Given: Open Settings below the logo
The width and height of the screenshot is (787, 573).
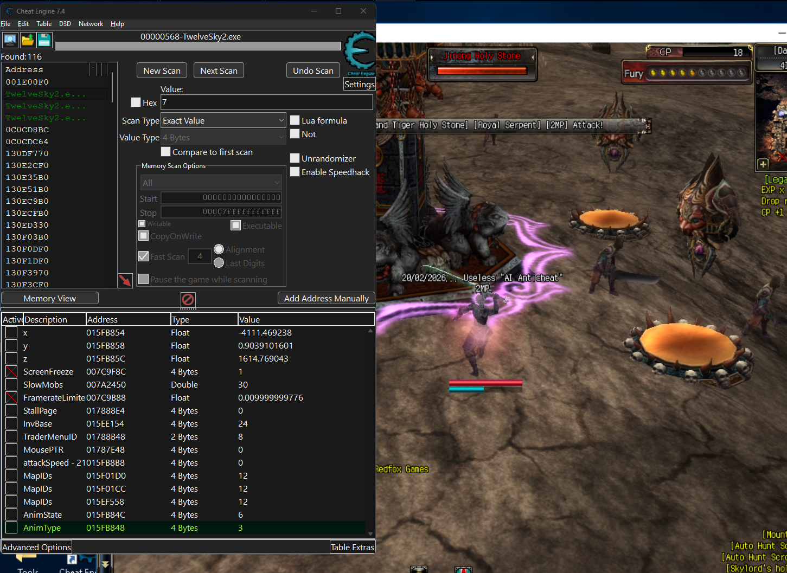Looking at the screenshot, I should pos(360,84).
